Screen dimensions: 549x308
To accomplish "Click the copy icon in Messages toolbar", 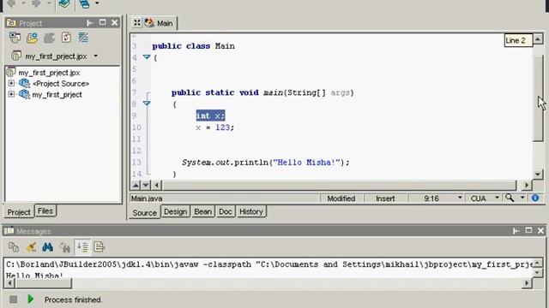I will tap(14, 247).
